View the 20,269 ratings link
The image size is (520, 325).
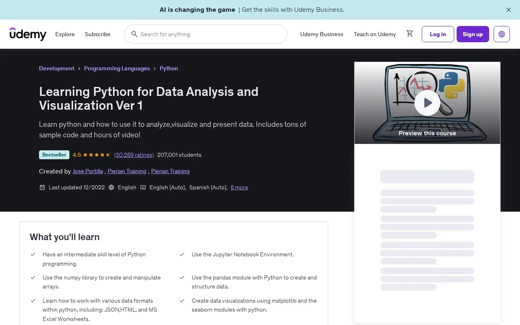(x=134, y=155)
